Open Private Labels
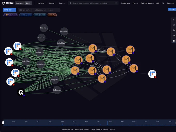This screenshot has height=132, width=176. tap(147, 3)
